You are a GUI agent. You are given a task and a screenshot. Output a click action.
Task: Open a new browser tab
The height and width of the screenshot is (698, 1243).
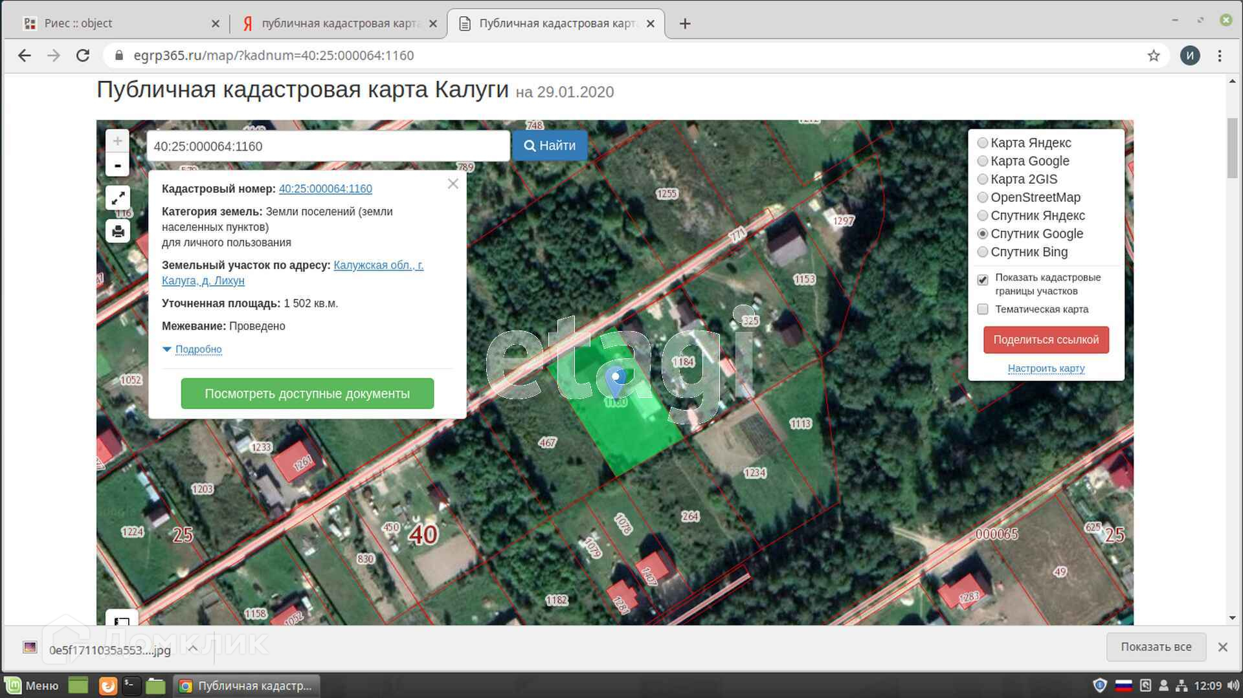pos(684,24)
